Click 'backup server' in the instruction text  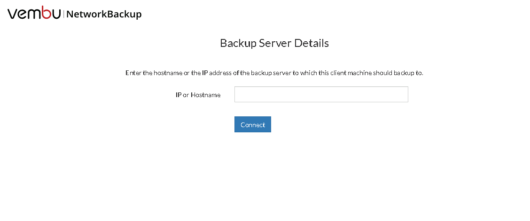271,73
